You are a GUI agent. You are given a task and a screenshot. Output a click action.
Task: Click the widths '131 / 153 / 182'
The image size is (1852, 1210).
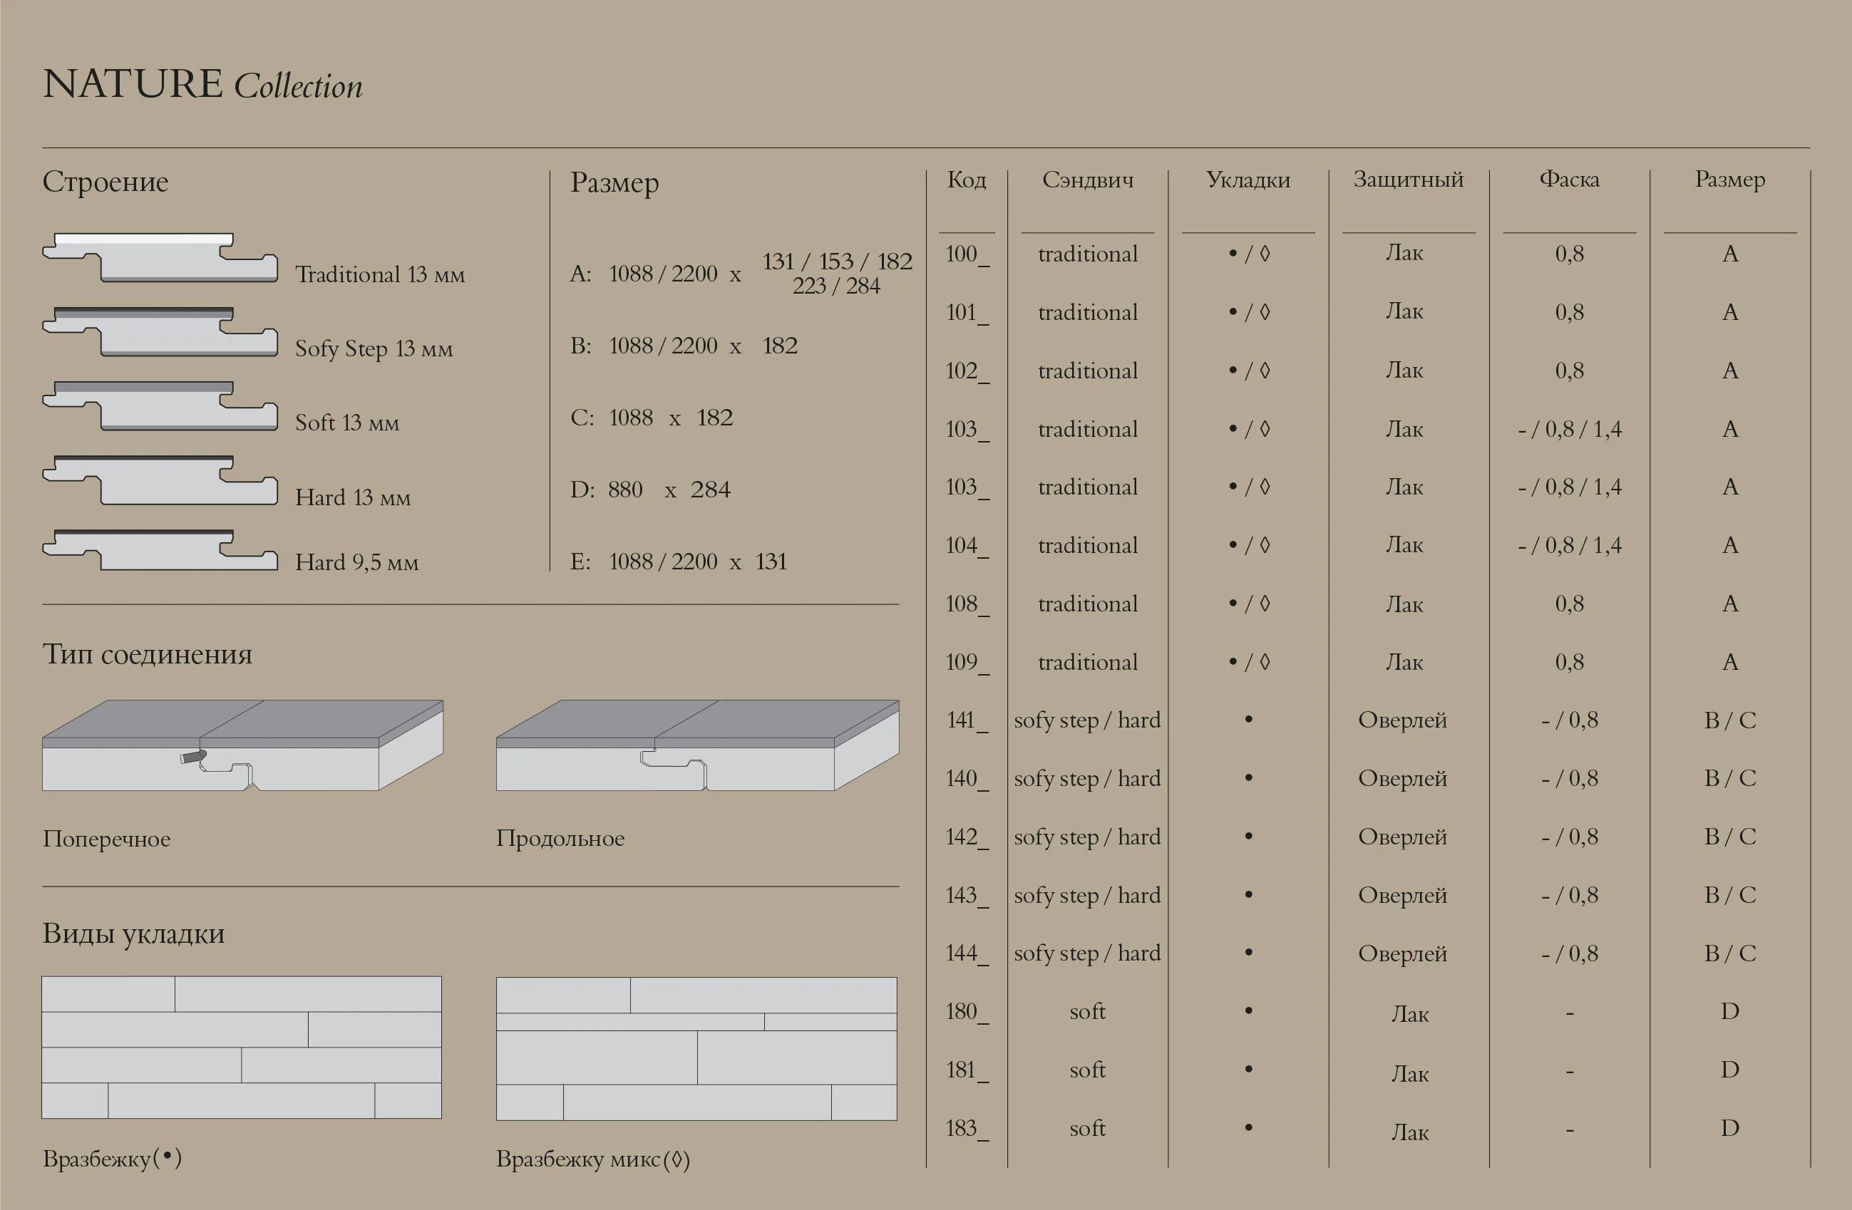click(838, 262)
